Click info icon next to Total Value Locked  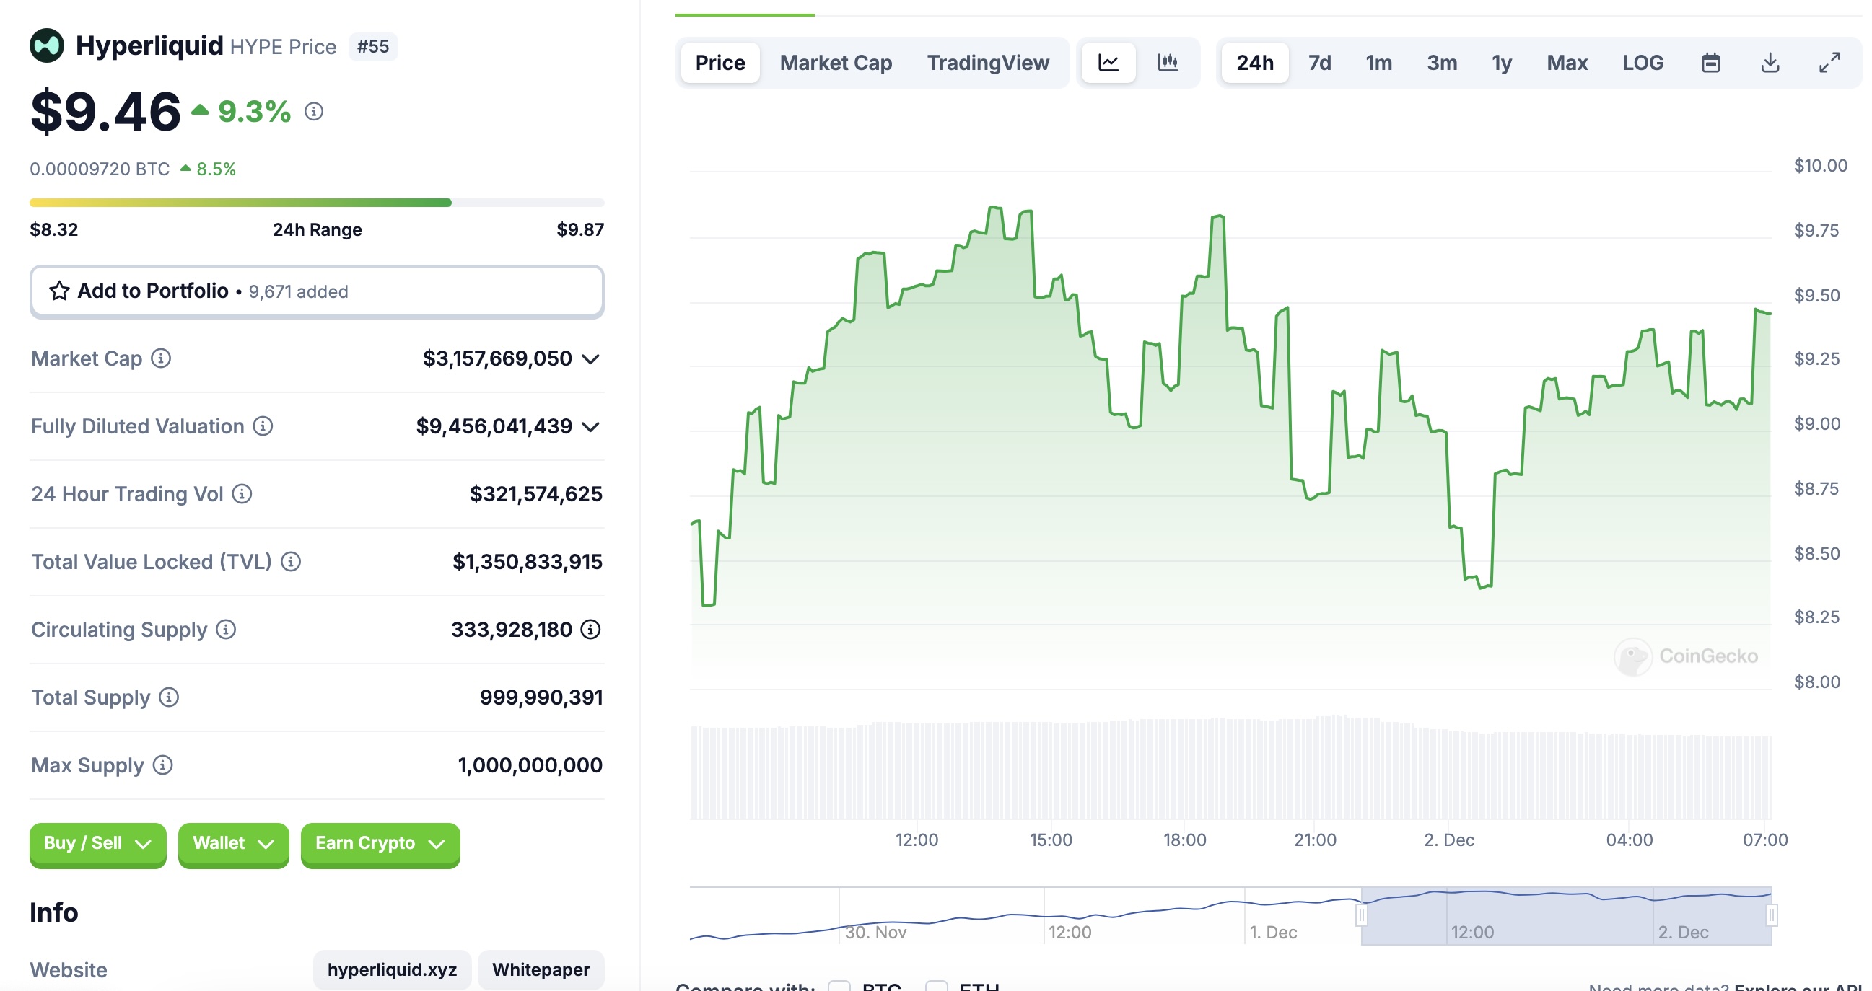(x=291, y=562)
